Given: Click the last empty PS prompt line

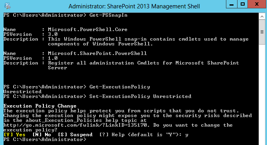Looking at the screenshot, I should (45, 139).
